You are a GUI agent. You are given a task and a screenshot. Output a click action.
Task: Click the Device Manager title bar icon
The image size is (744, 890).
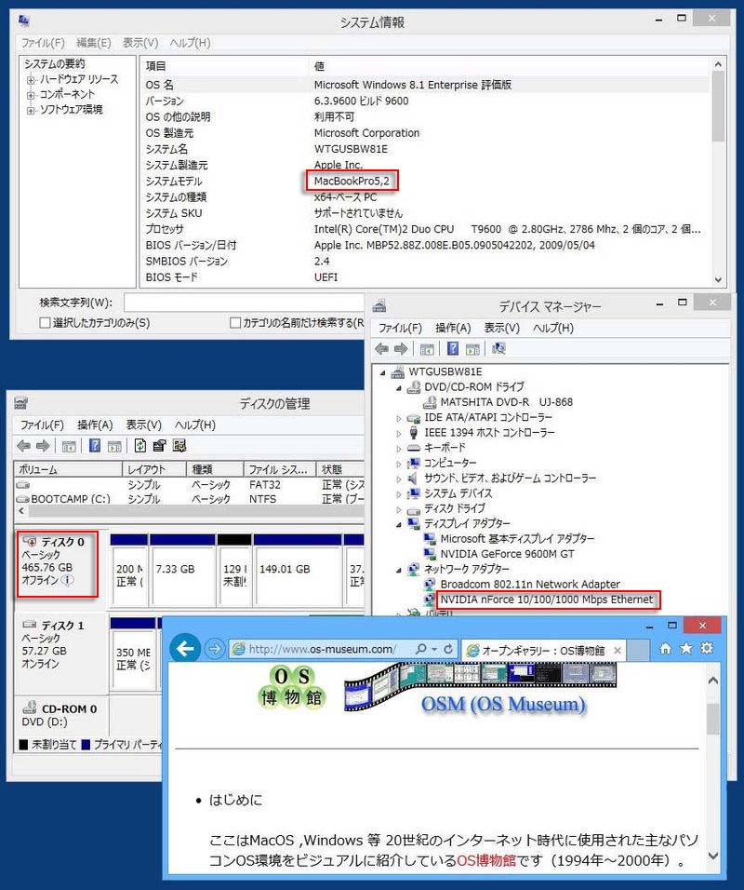point(379,306)
